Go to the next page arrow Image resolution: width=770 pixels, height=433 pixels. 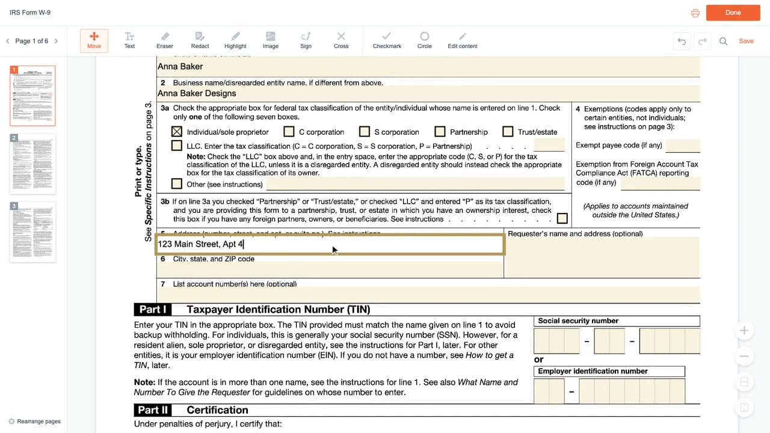coord(56,41)
